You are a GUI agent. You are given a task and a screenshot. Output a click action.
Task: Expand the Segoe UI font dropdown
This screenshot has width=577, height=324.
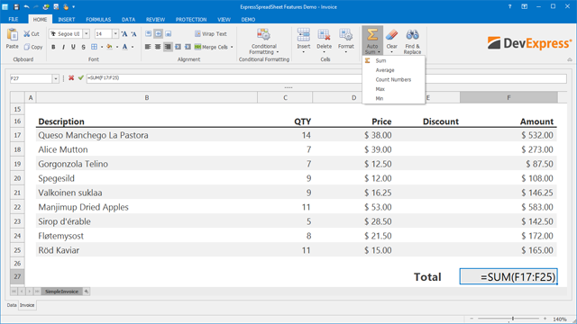pos(87,34)
